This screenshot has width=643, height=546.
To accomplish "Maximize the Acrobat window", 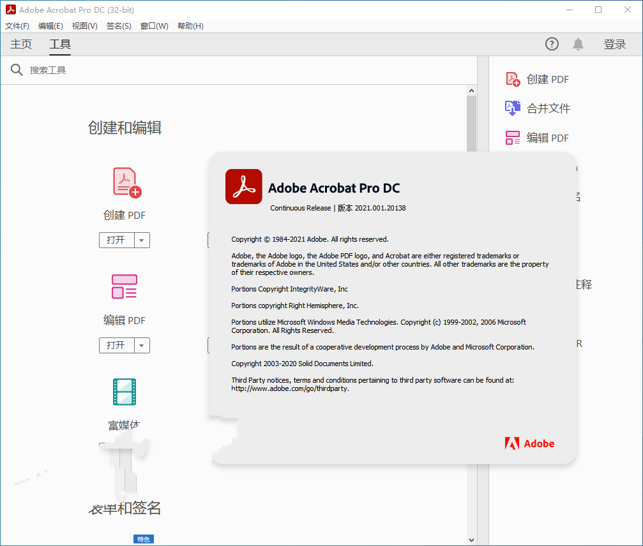I will click(x=598, y=10).
